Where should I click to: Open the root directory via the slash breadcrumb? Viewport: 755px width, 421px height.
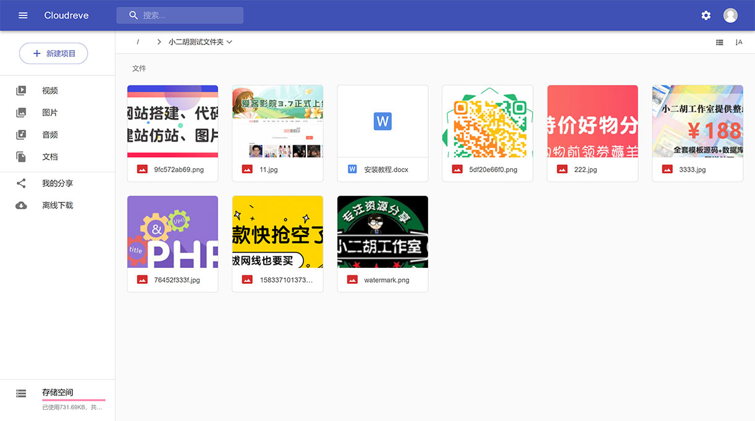[x=138, y=41]
